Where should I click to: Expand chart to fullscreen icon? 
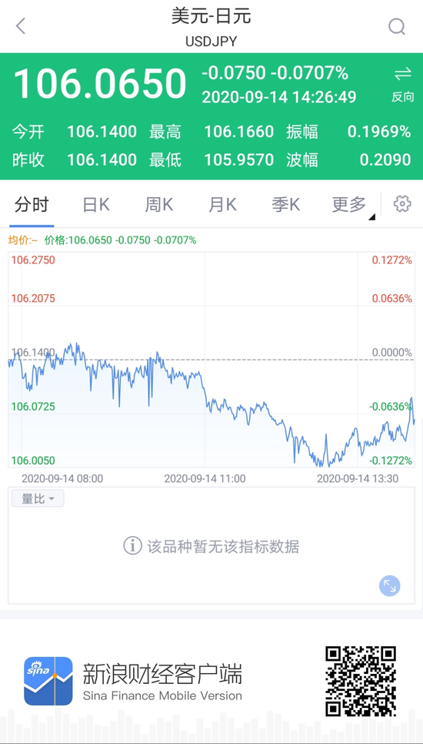pos(389,586)
